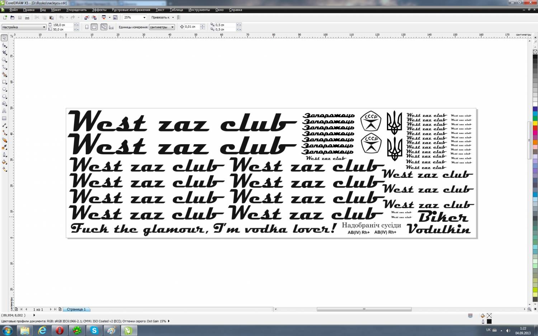
Task: Pick the black swatch in palette
Action: (x=535, y=57)
